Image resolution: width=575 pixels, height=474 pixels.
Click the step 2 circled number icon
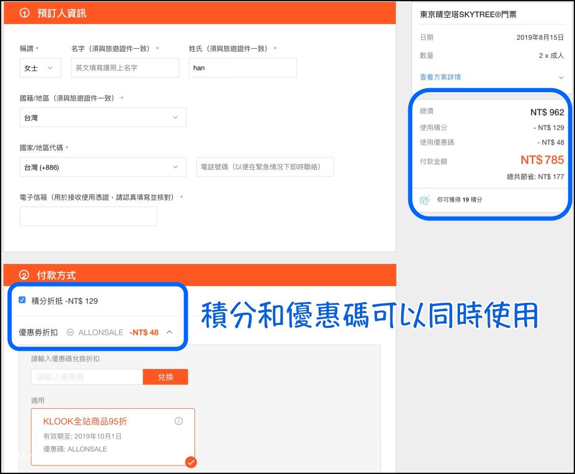point(24,275)
